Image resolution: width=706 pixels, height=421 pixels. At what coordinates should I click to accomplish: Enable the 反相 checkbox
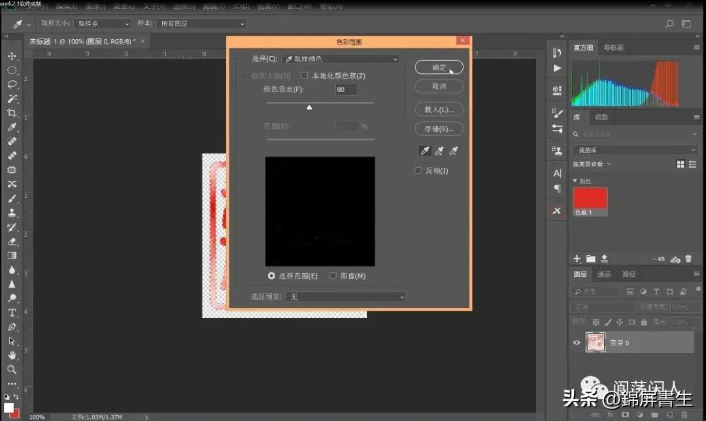[418, 170]
